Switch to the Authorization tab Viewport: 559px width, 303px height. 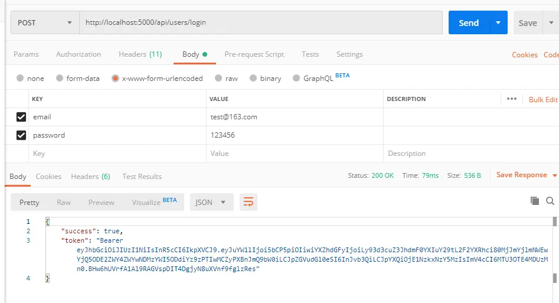79,54
